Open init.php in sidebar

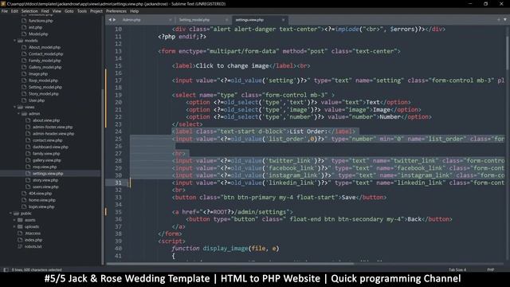coord(35,27)
